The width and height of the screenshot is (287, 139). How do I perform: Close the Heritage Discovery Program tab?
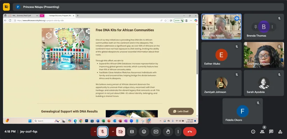(x=73, y=16)
